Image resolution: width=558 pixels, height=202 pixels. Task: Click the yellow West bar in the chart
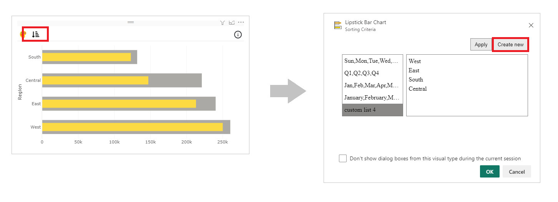tap(132, 127)
